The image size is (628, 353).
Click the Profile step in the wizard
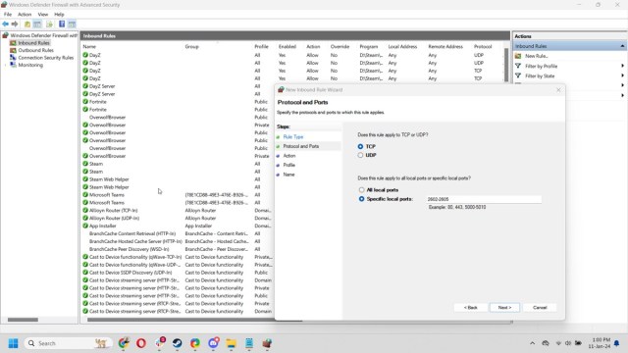pyautogui.click(x=289, y=165)
